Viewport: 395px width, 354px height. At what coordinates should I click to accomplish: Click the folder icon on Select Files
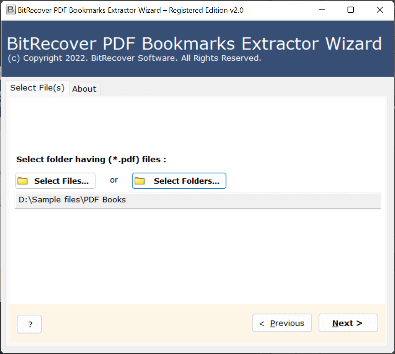point(23,181)
